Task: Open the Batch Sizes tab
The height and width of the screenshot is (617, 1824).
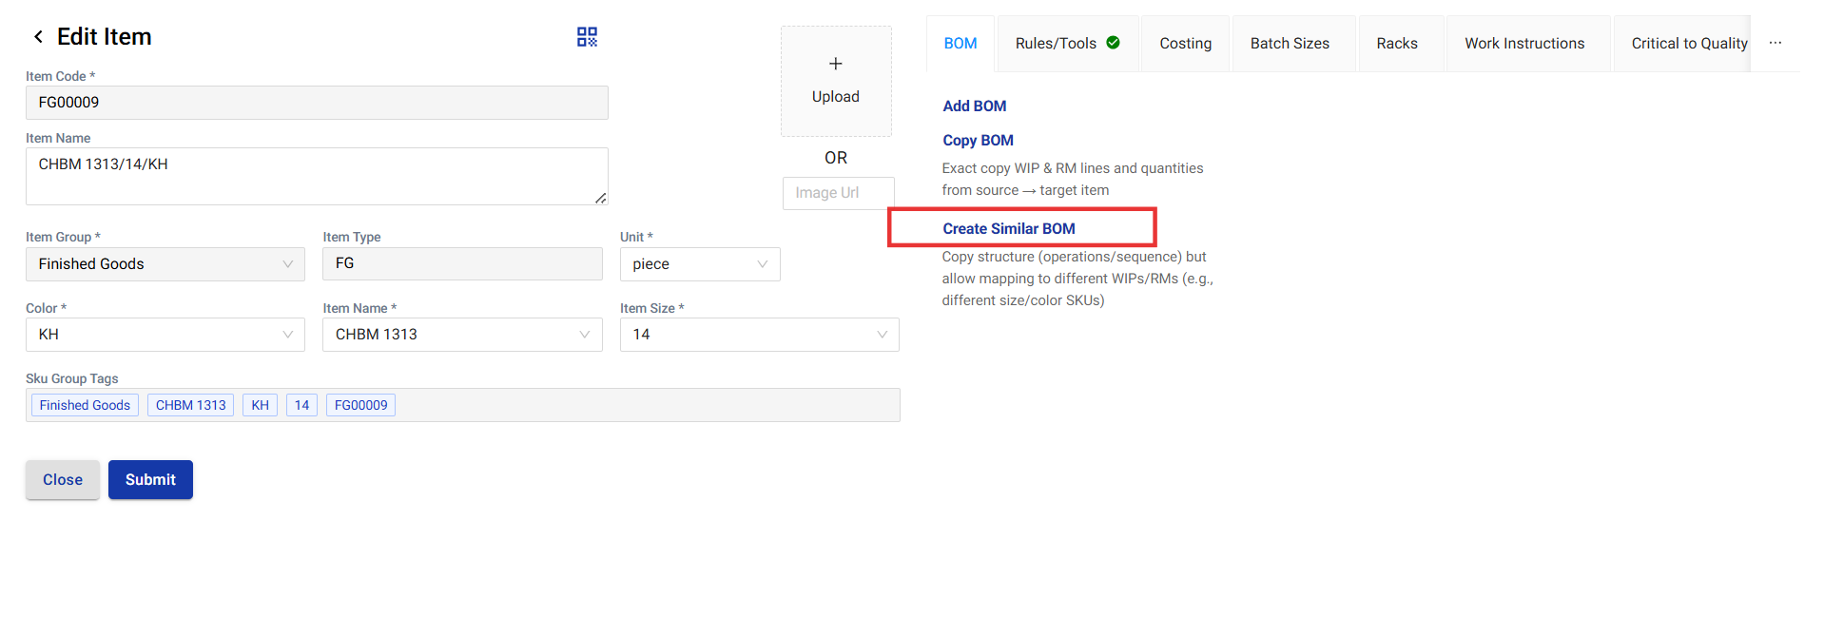Action: click(x=1289, y=44)
